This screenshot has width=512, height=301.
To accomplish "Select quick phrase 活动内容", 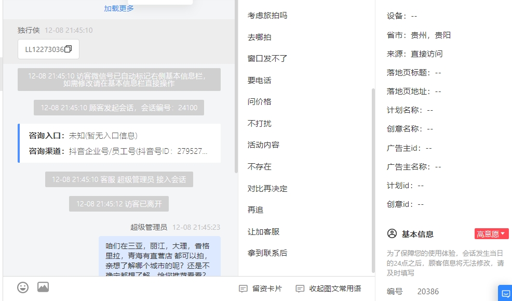I will (263, 145).
